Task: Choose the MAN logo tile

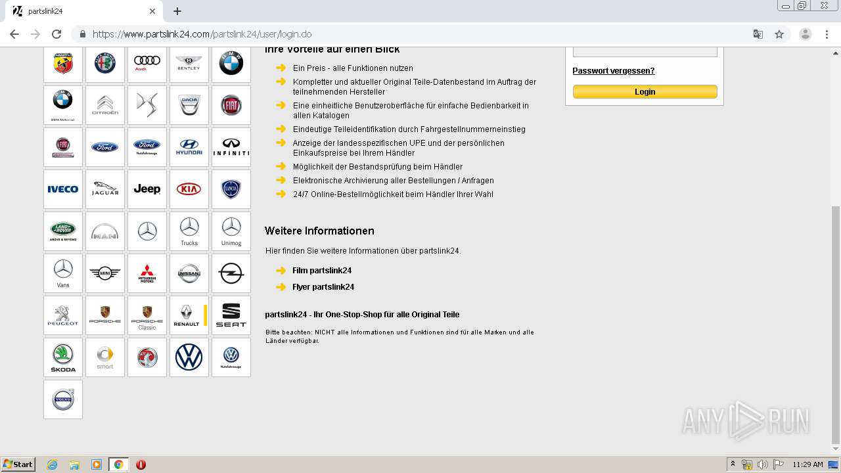Action: (105, 231)
